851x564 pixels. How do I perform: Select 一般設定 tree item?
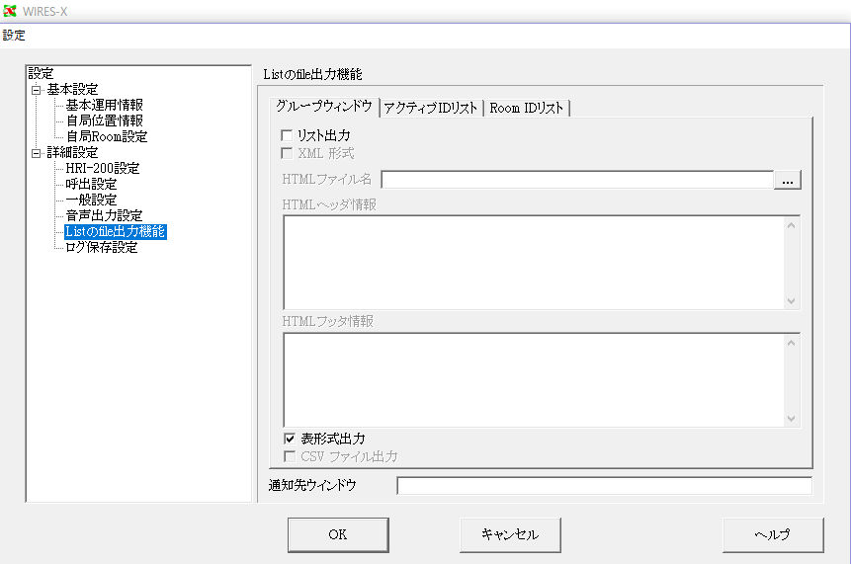point(91,200)
